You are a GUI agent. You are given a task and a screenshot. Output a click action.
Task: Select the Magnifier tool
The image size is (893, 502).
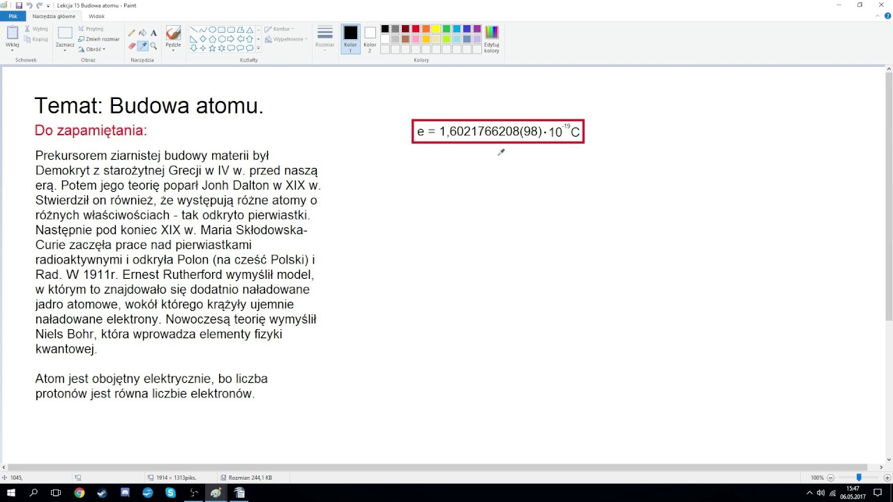[x=153, y=46]
